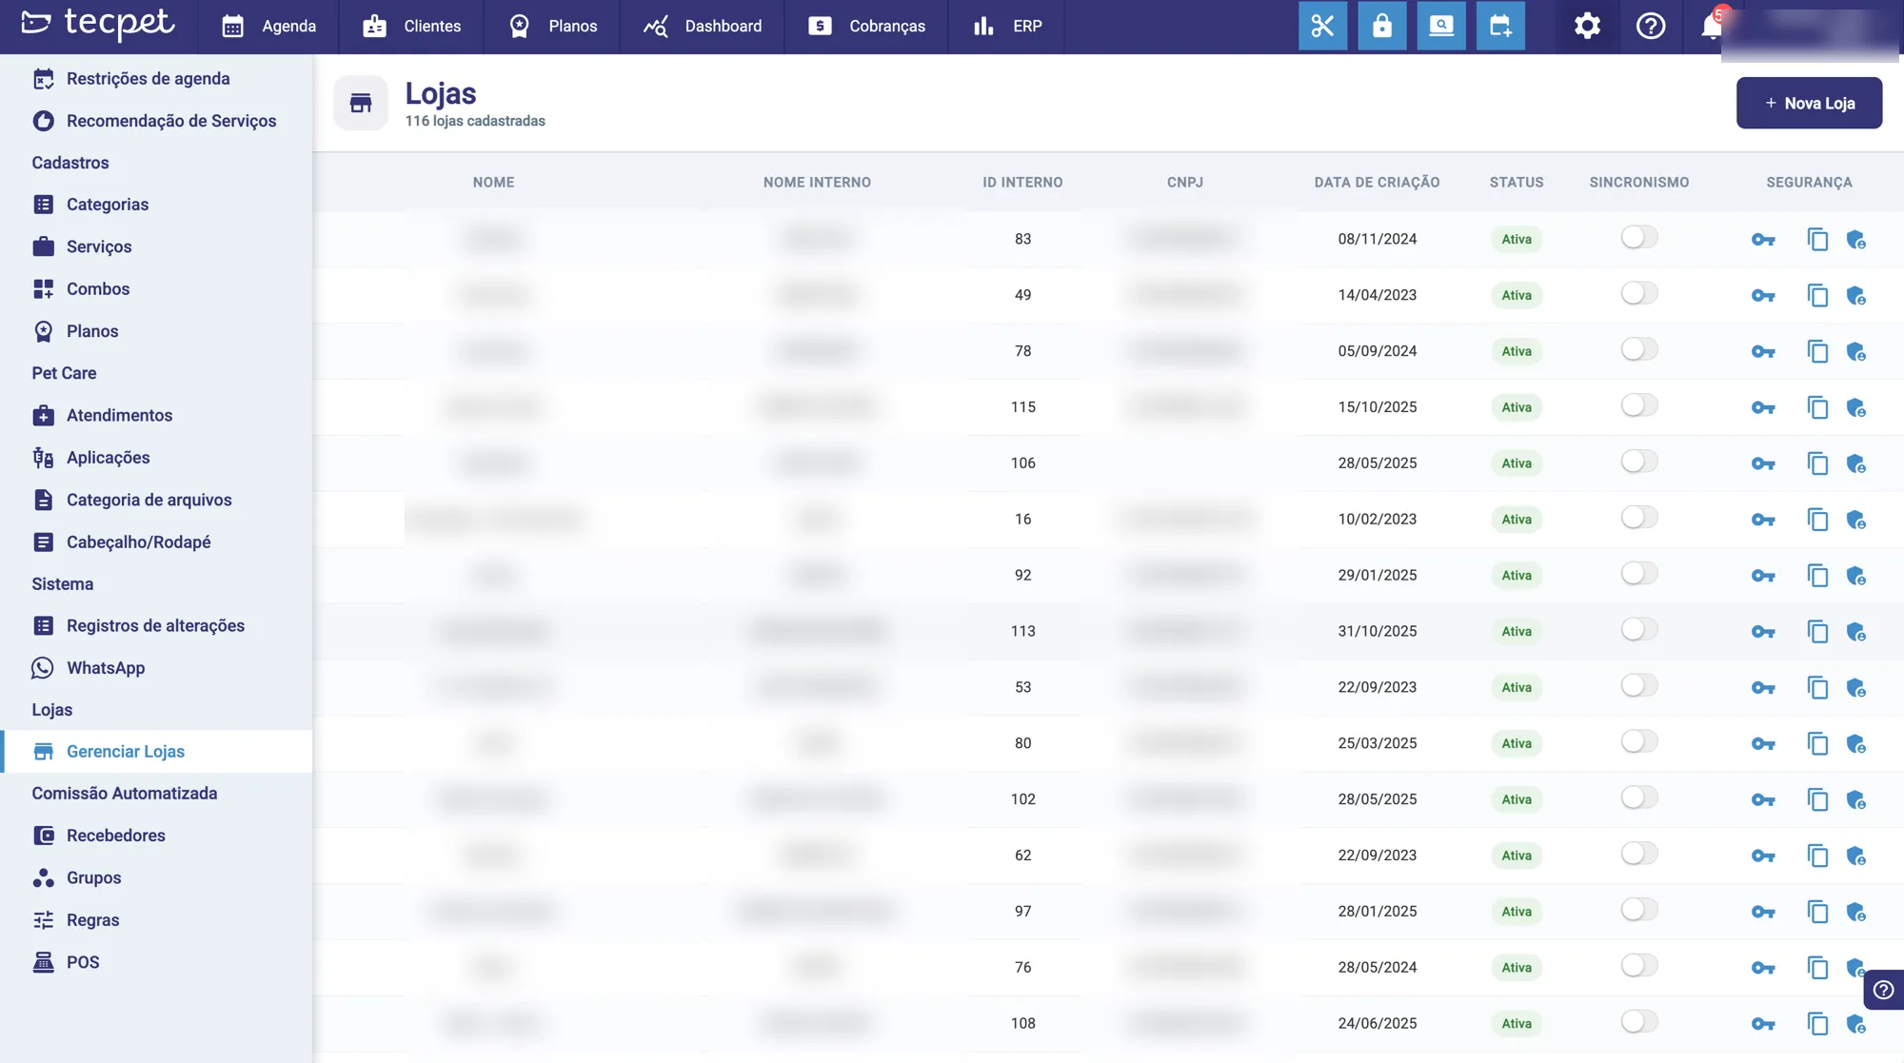Screen dimensions: 1904x1063
Task: Click the padlock icon in top bar
Action: coord(1381,26)
